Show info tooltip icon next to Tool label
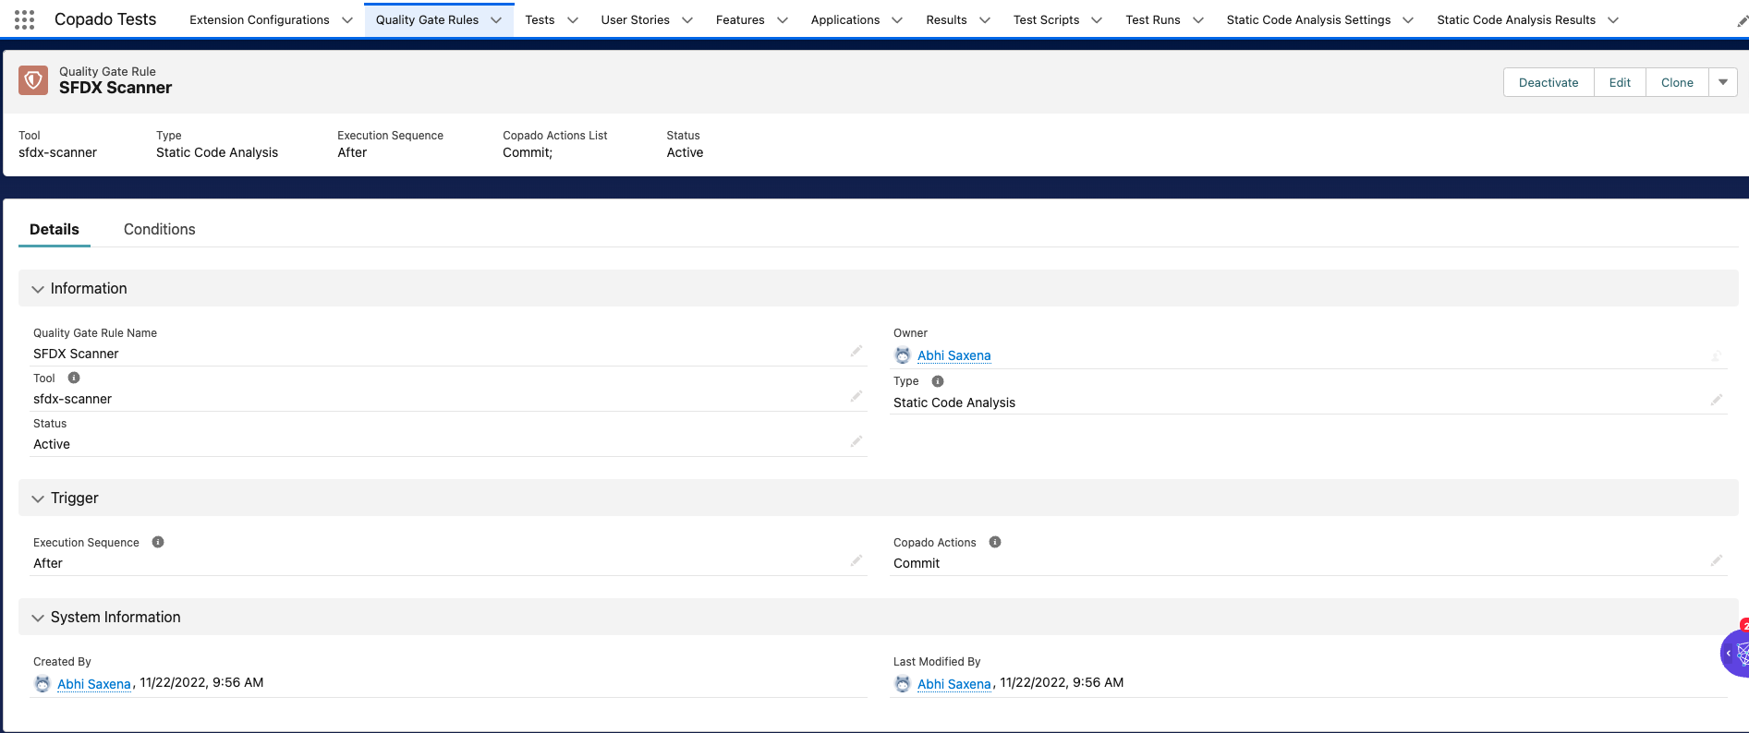Image resolution: width=1749 pixels, height=733 pixels. (x=74, y=378)
